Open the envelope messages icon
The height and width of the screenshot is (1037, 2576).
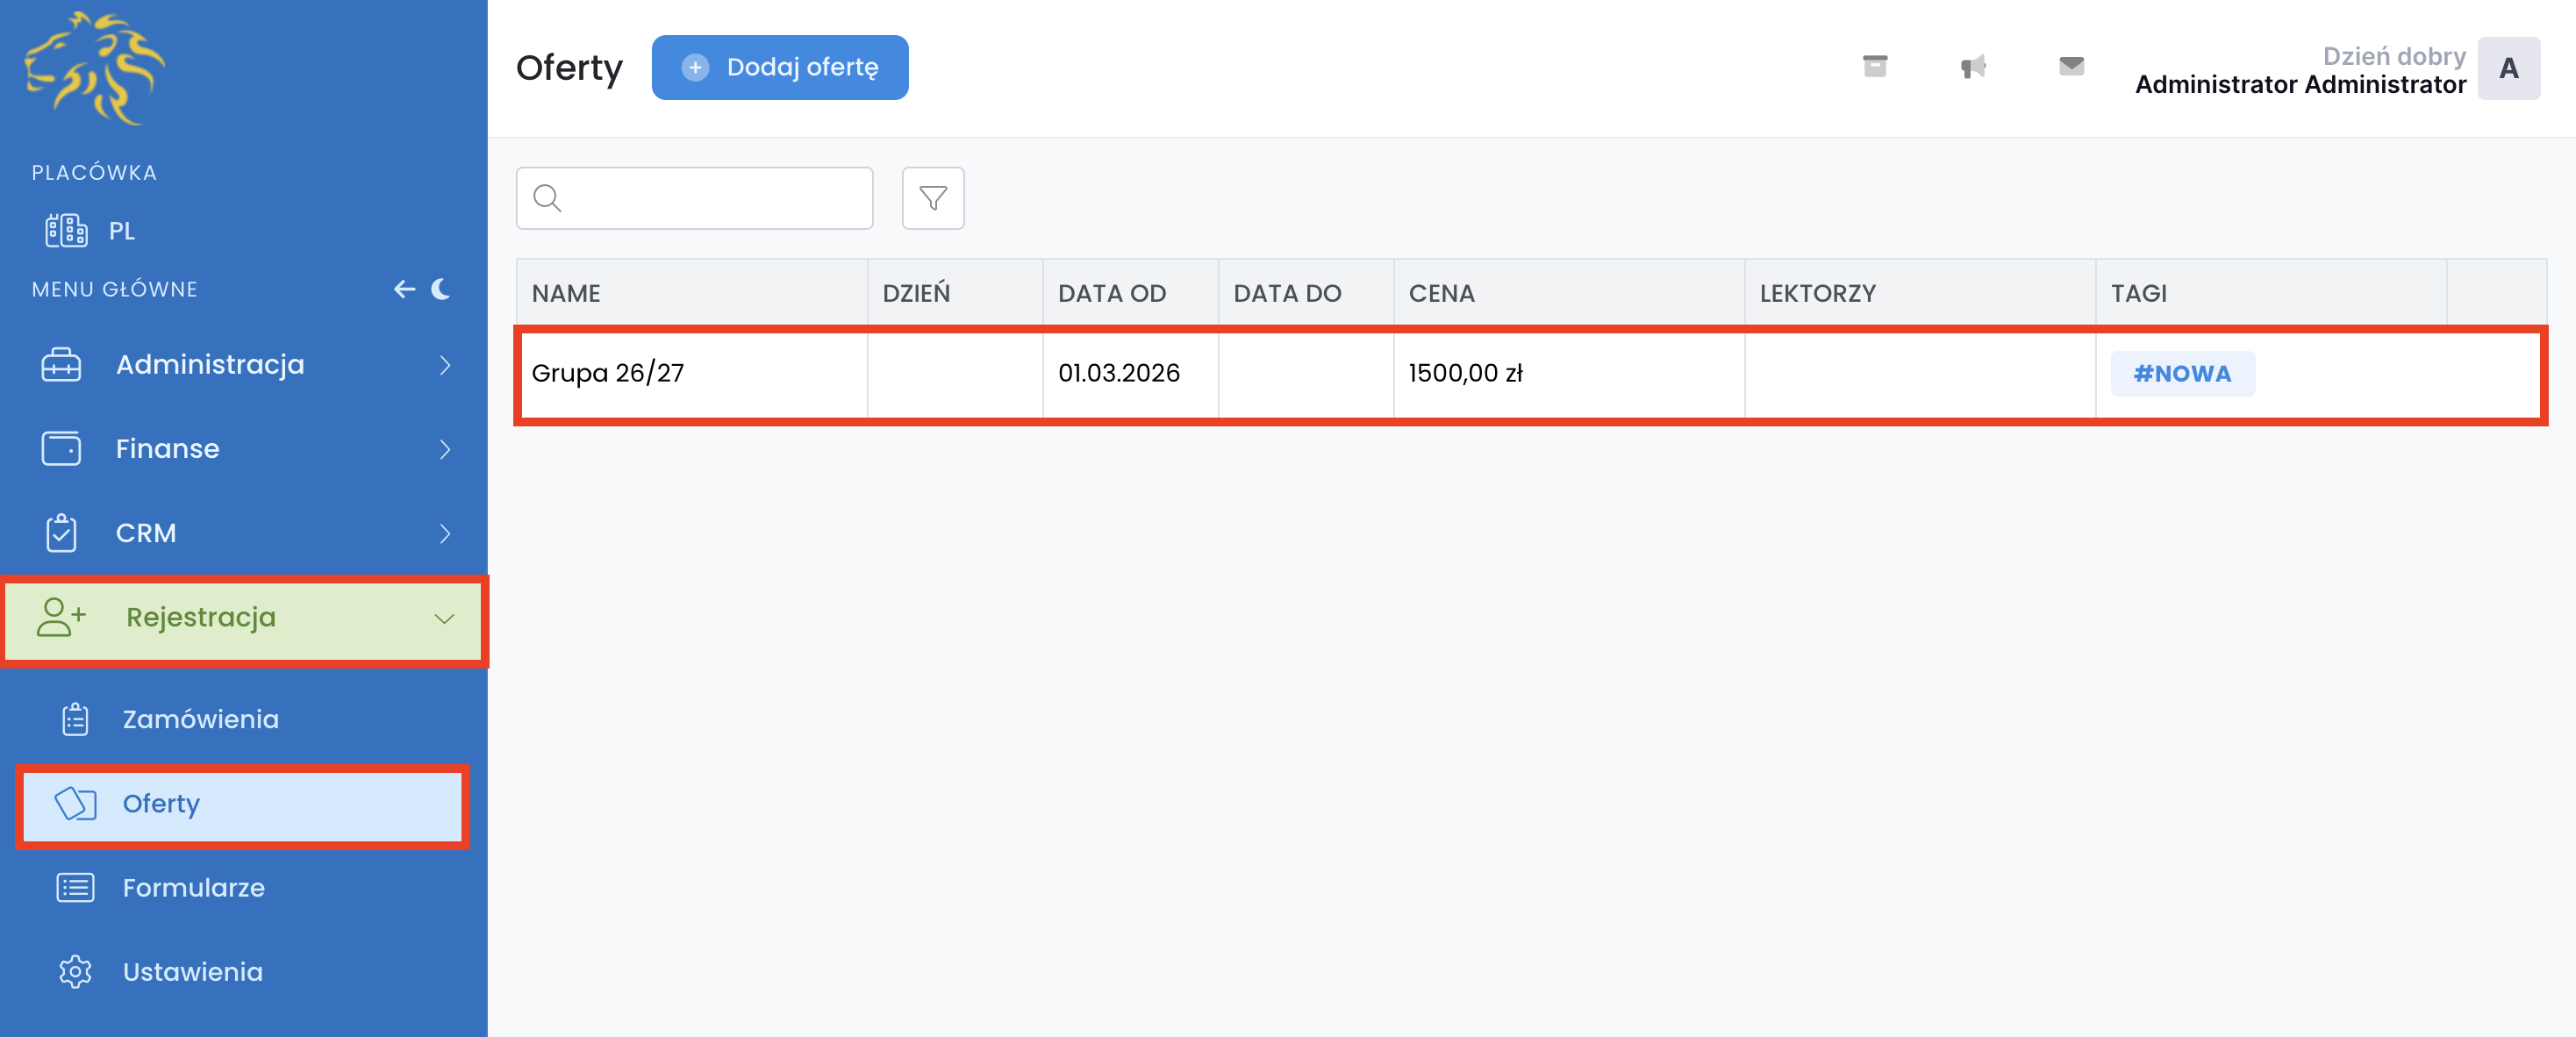point(2071,67)
